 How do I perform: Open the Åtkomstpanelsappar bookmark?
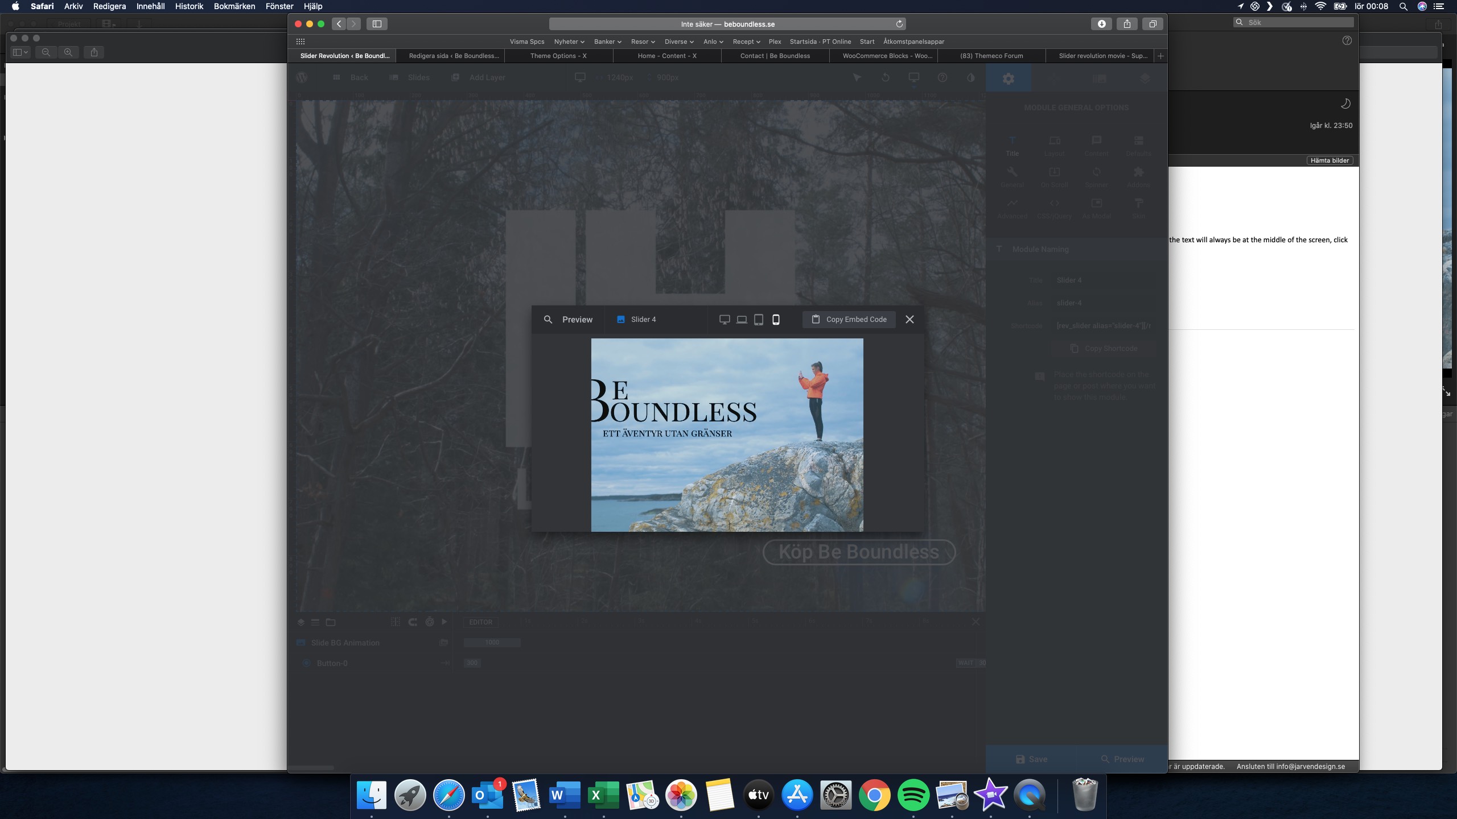pyautogui.click(x=913, y=42)
